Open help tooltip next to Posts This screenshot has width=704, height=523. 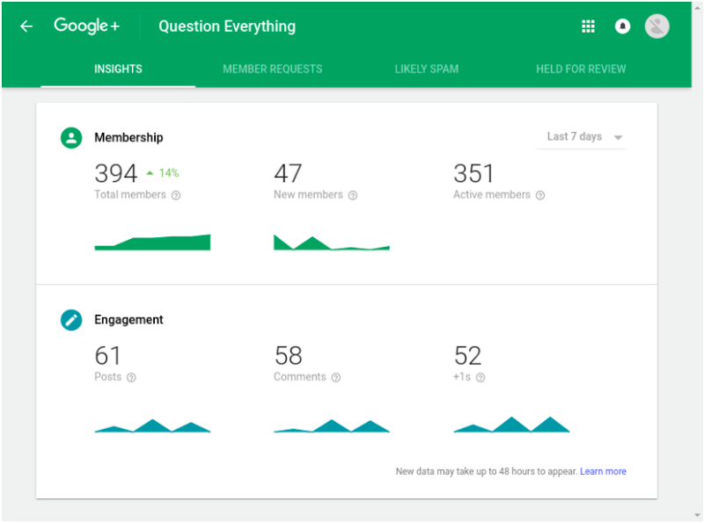[x=131, y=377]
